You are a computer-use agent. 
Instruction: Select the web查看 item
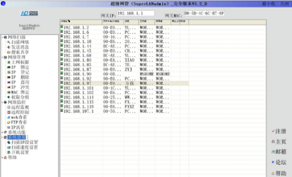(x=19, y=117)
